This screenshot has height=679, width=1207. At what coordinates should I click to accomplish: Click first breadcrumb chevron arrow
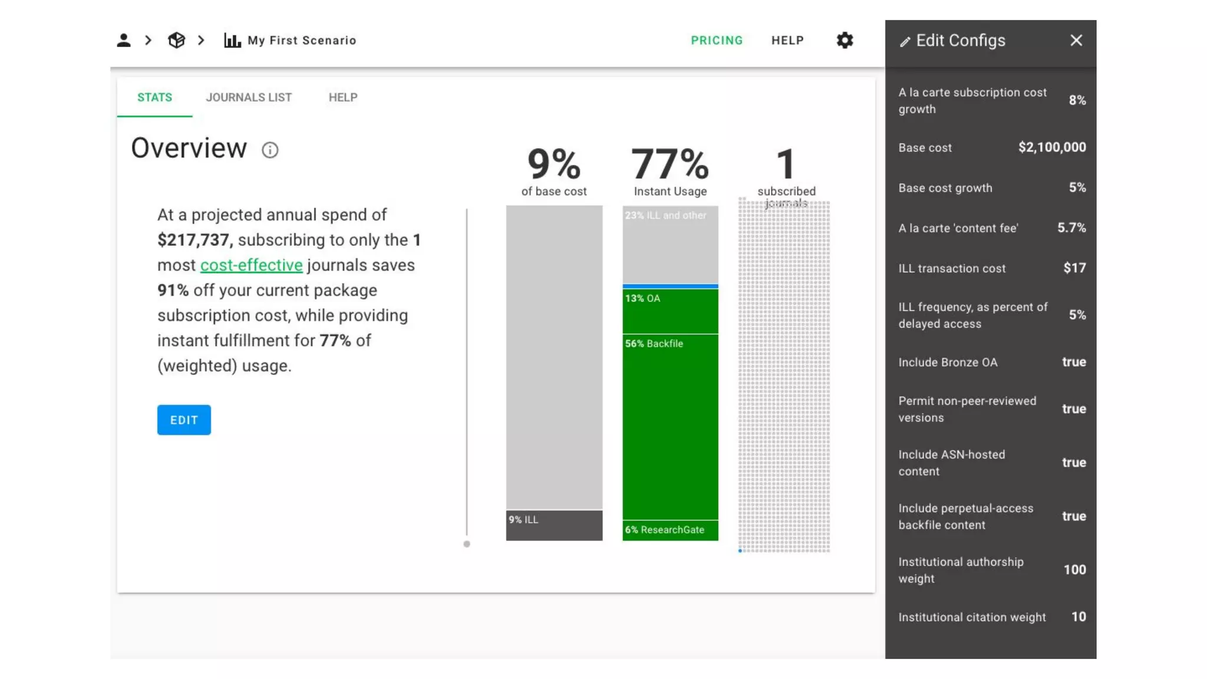click(149, 40)
